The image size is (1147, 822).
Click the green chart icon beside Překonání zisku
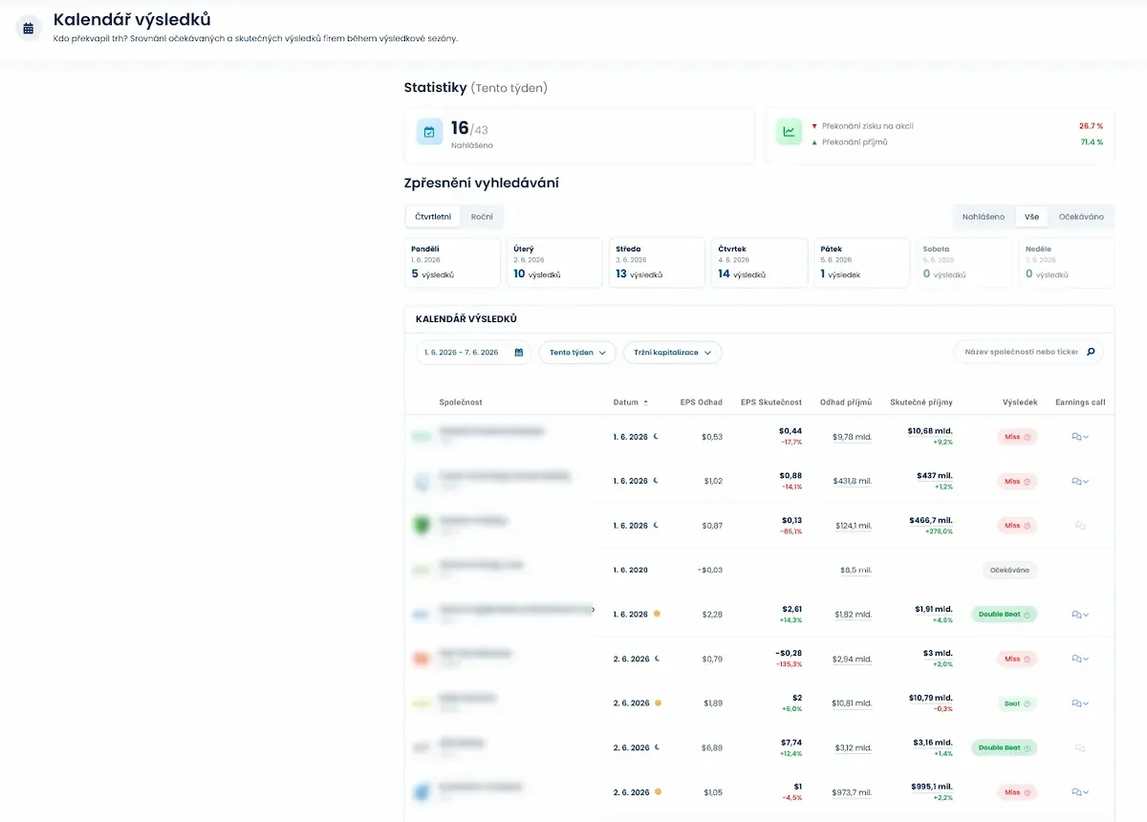pyautogui.click(x=789, y=132)
